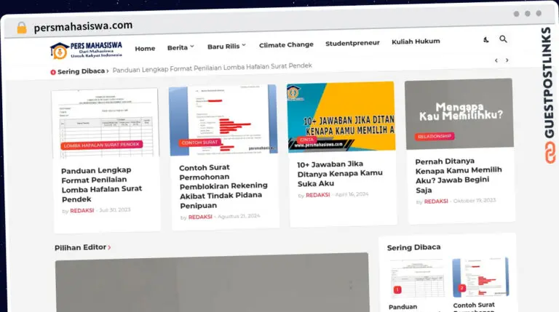The image size is (559, 312).
Task: Open the sidebar Panduan article title
Action: click(403, 307)
